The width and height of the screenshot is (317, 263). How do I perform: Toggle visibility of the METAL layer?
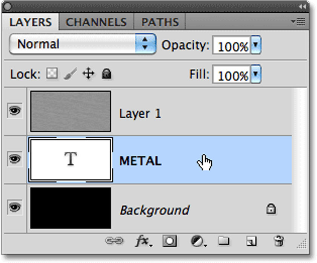[15, 159]
